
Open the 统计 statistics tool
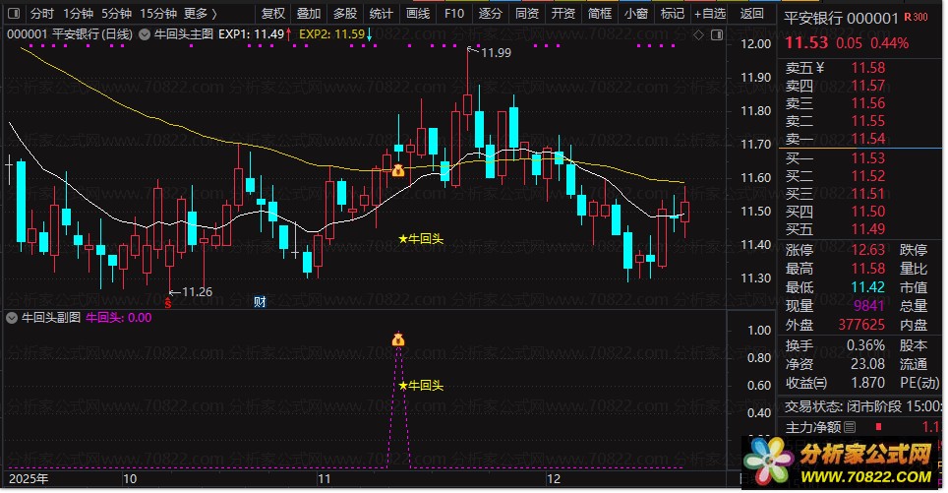tap(382, 14)
